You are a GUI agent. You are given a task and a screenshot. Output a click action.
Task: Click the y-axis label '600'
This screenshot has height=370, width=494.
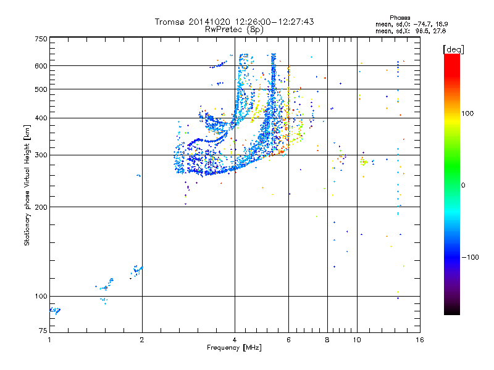[x=41, y=66]
